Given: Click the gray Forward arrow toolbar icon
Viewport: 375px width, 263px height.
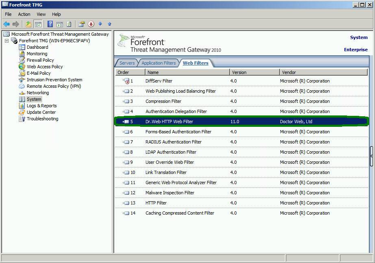Looking at the screenshot, I should [16, 24].
